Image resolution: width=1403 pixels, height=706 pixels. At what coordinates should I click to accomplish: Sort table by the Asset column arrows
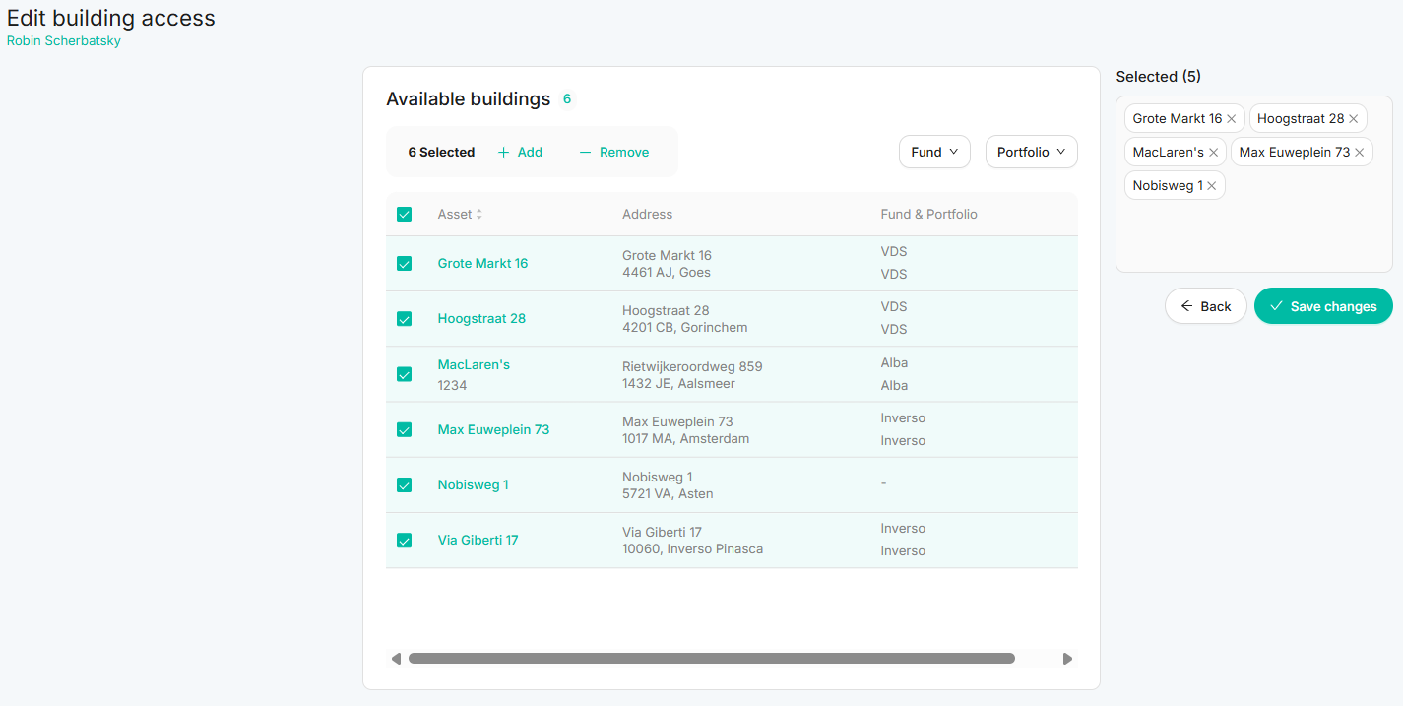click(x=479, y=215)
